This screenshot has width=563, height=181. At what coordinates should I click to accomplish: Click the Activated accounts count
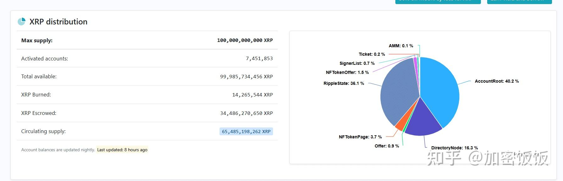[x=259, y=58]
